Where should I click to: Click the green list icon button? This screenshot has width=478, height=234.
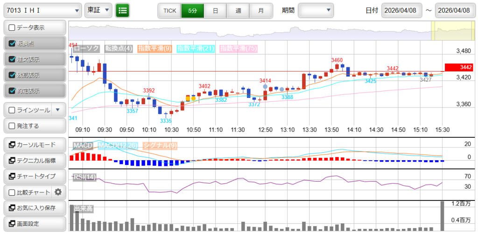click(x=123, y=10)
